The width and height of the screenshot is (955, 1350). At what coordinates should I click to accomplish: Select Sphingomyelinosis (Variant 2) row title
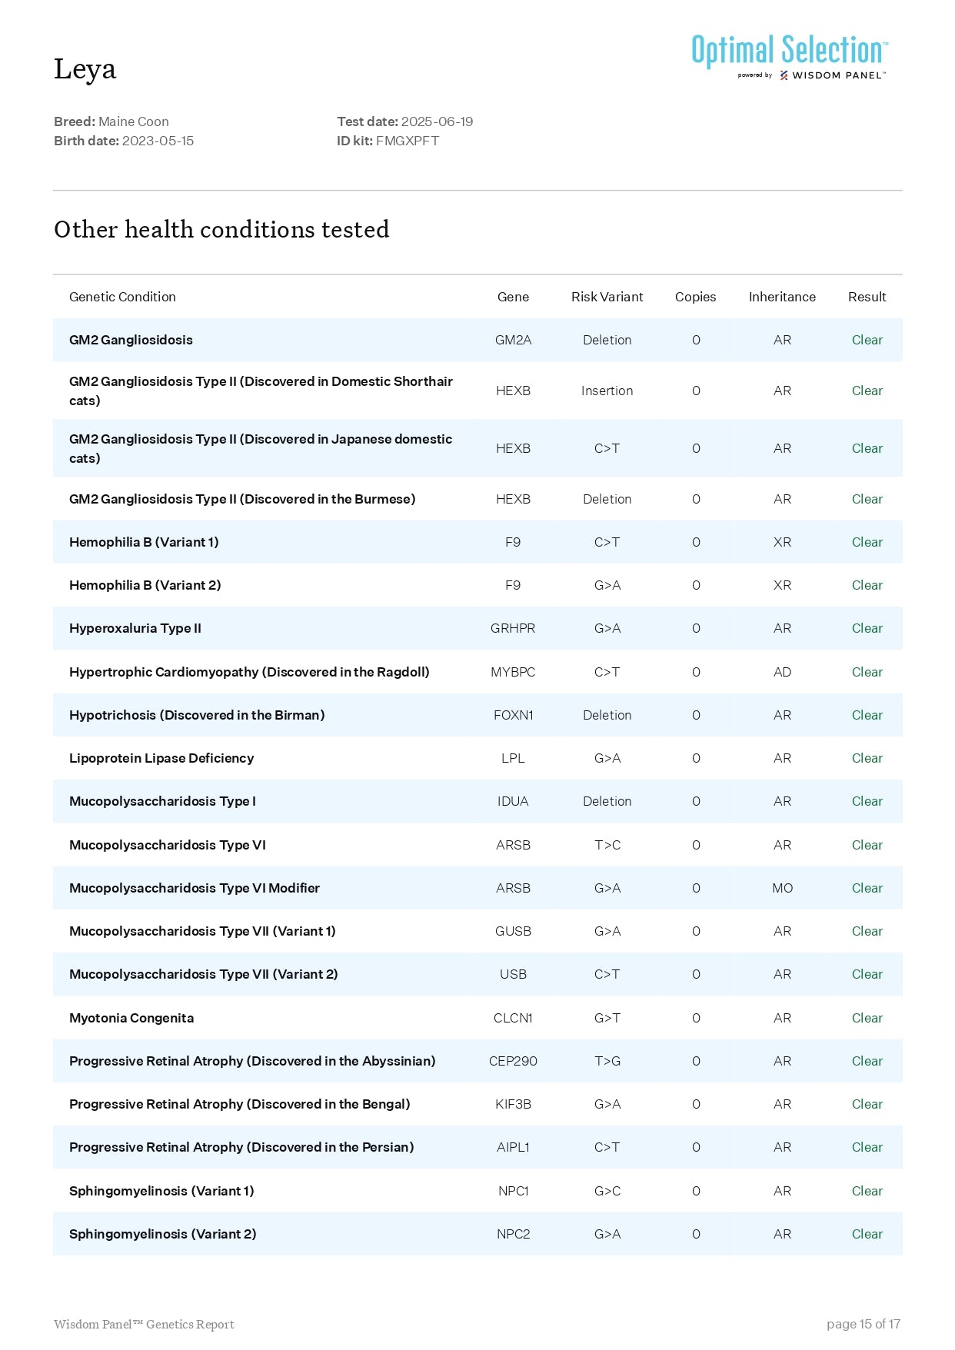click(x=163, y=1234)
